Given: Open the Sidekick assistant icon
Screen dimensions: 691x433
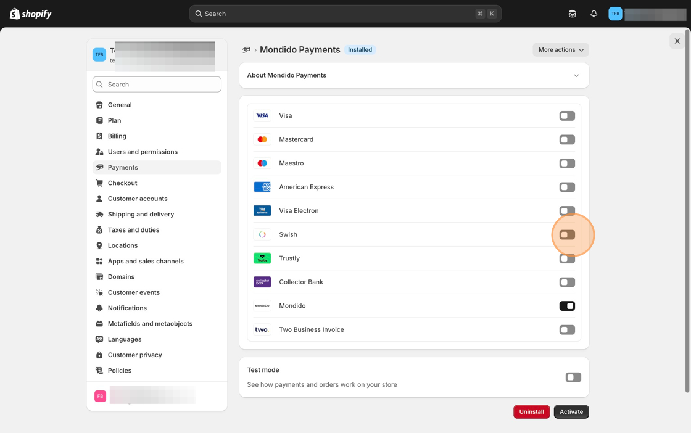Looking at the screenshot, I should [572, 14].
